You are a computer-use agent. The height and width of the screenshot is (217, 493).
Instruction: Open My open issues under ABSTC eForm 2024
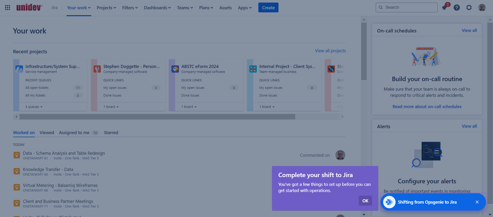(x=193, y=88)
